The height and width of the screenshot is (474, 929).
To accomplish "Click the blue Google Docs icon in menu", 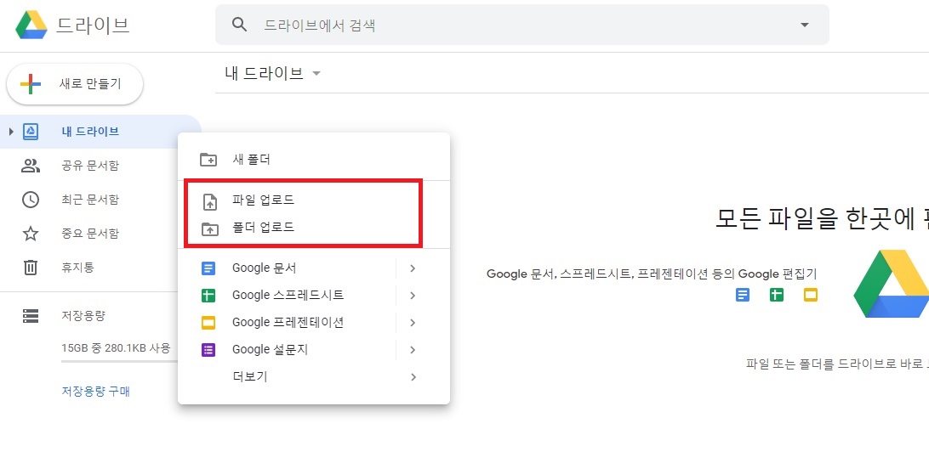I will pos(208,268).
